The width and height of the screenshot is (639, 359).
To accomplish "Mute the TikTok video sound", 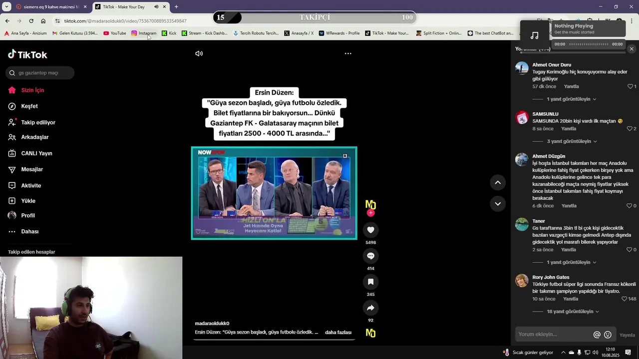I will click(x=199, y=53).
